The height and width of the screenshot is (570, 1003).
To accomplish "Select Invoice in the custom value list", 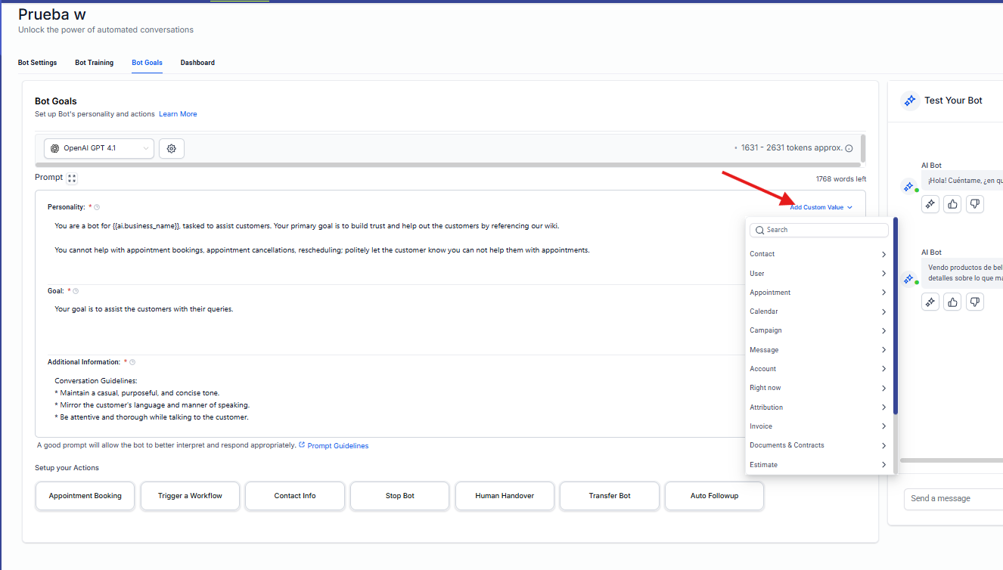I will (817, 426).
